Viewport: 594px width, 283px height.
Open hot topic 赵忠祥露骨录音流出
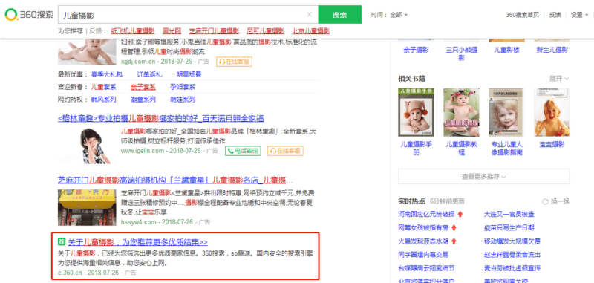(512, 255)
